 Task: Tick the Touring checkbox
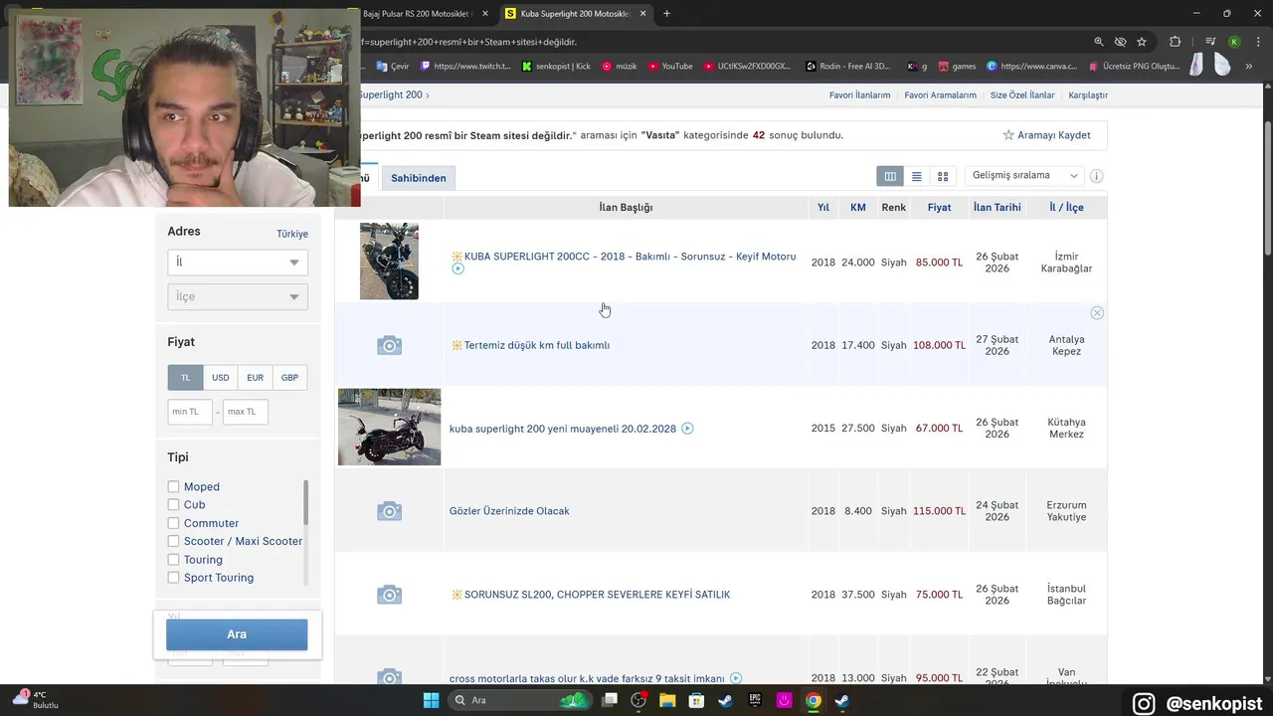pyautogui.click(x=173, y=560)
